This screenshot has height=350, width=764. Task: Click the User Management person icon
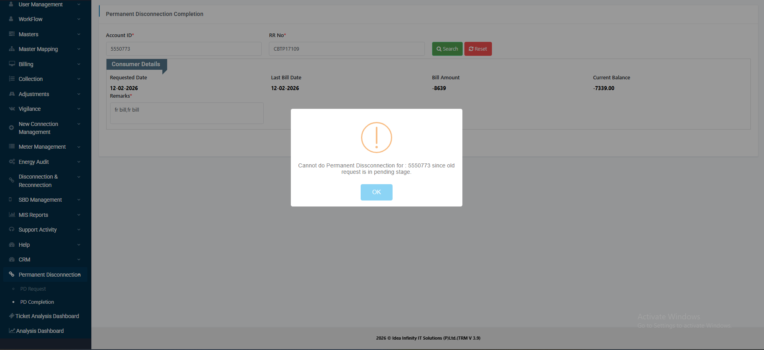click(11, 4)
